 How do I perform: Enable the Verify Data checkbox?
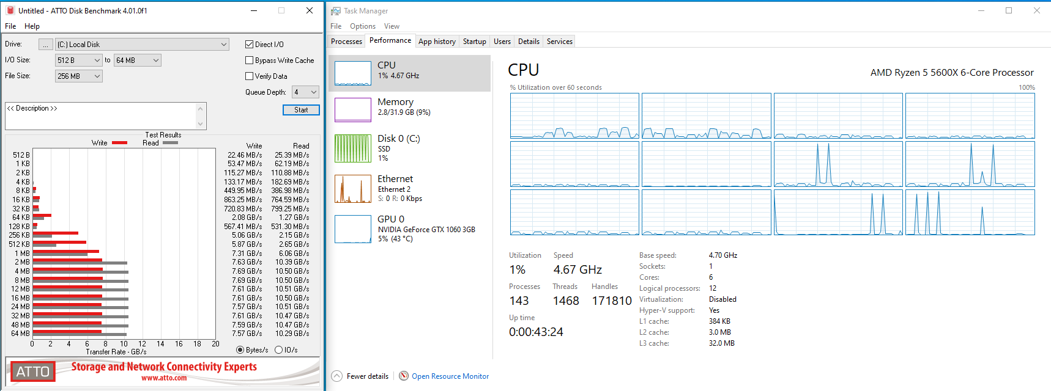[x=250, y=76]
